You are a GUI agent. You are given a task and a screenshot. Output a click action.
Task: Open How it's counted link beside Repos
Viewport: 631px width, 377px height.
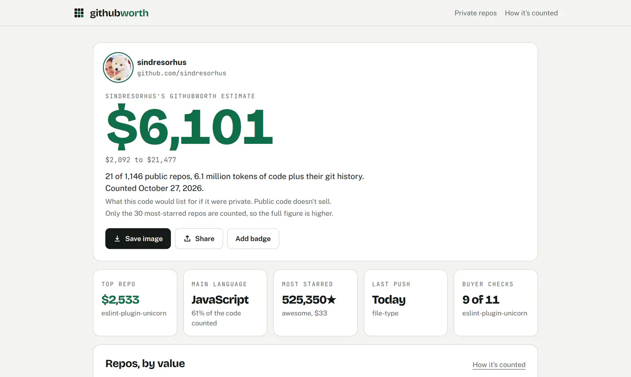[499, 365]
